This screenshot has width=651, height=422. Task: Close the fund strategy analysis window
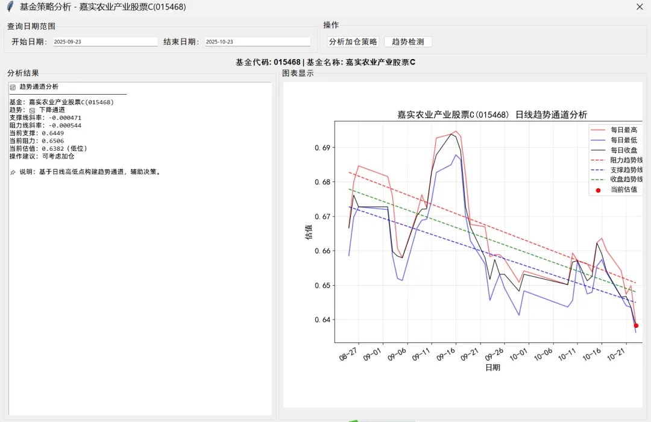[x=640, y=7]
